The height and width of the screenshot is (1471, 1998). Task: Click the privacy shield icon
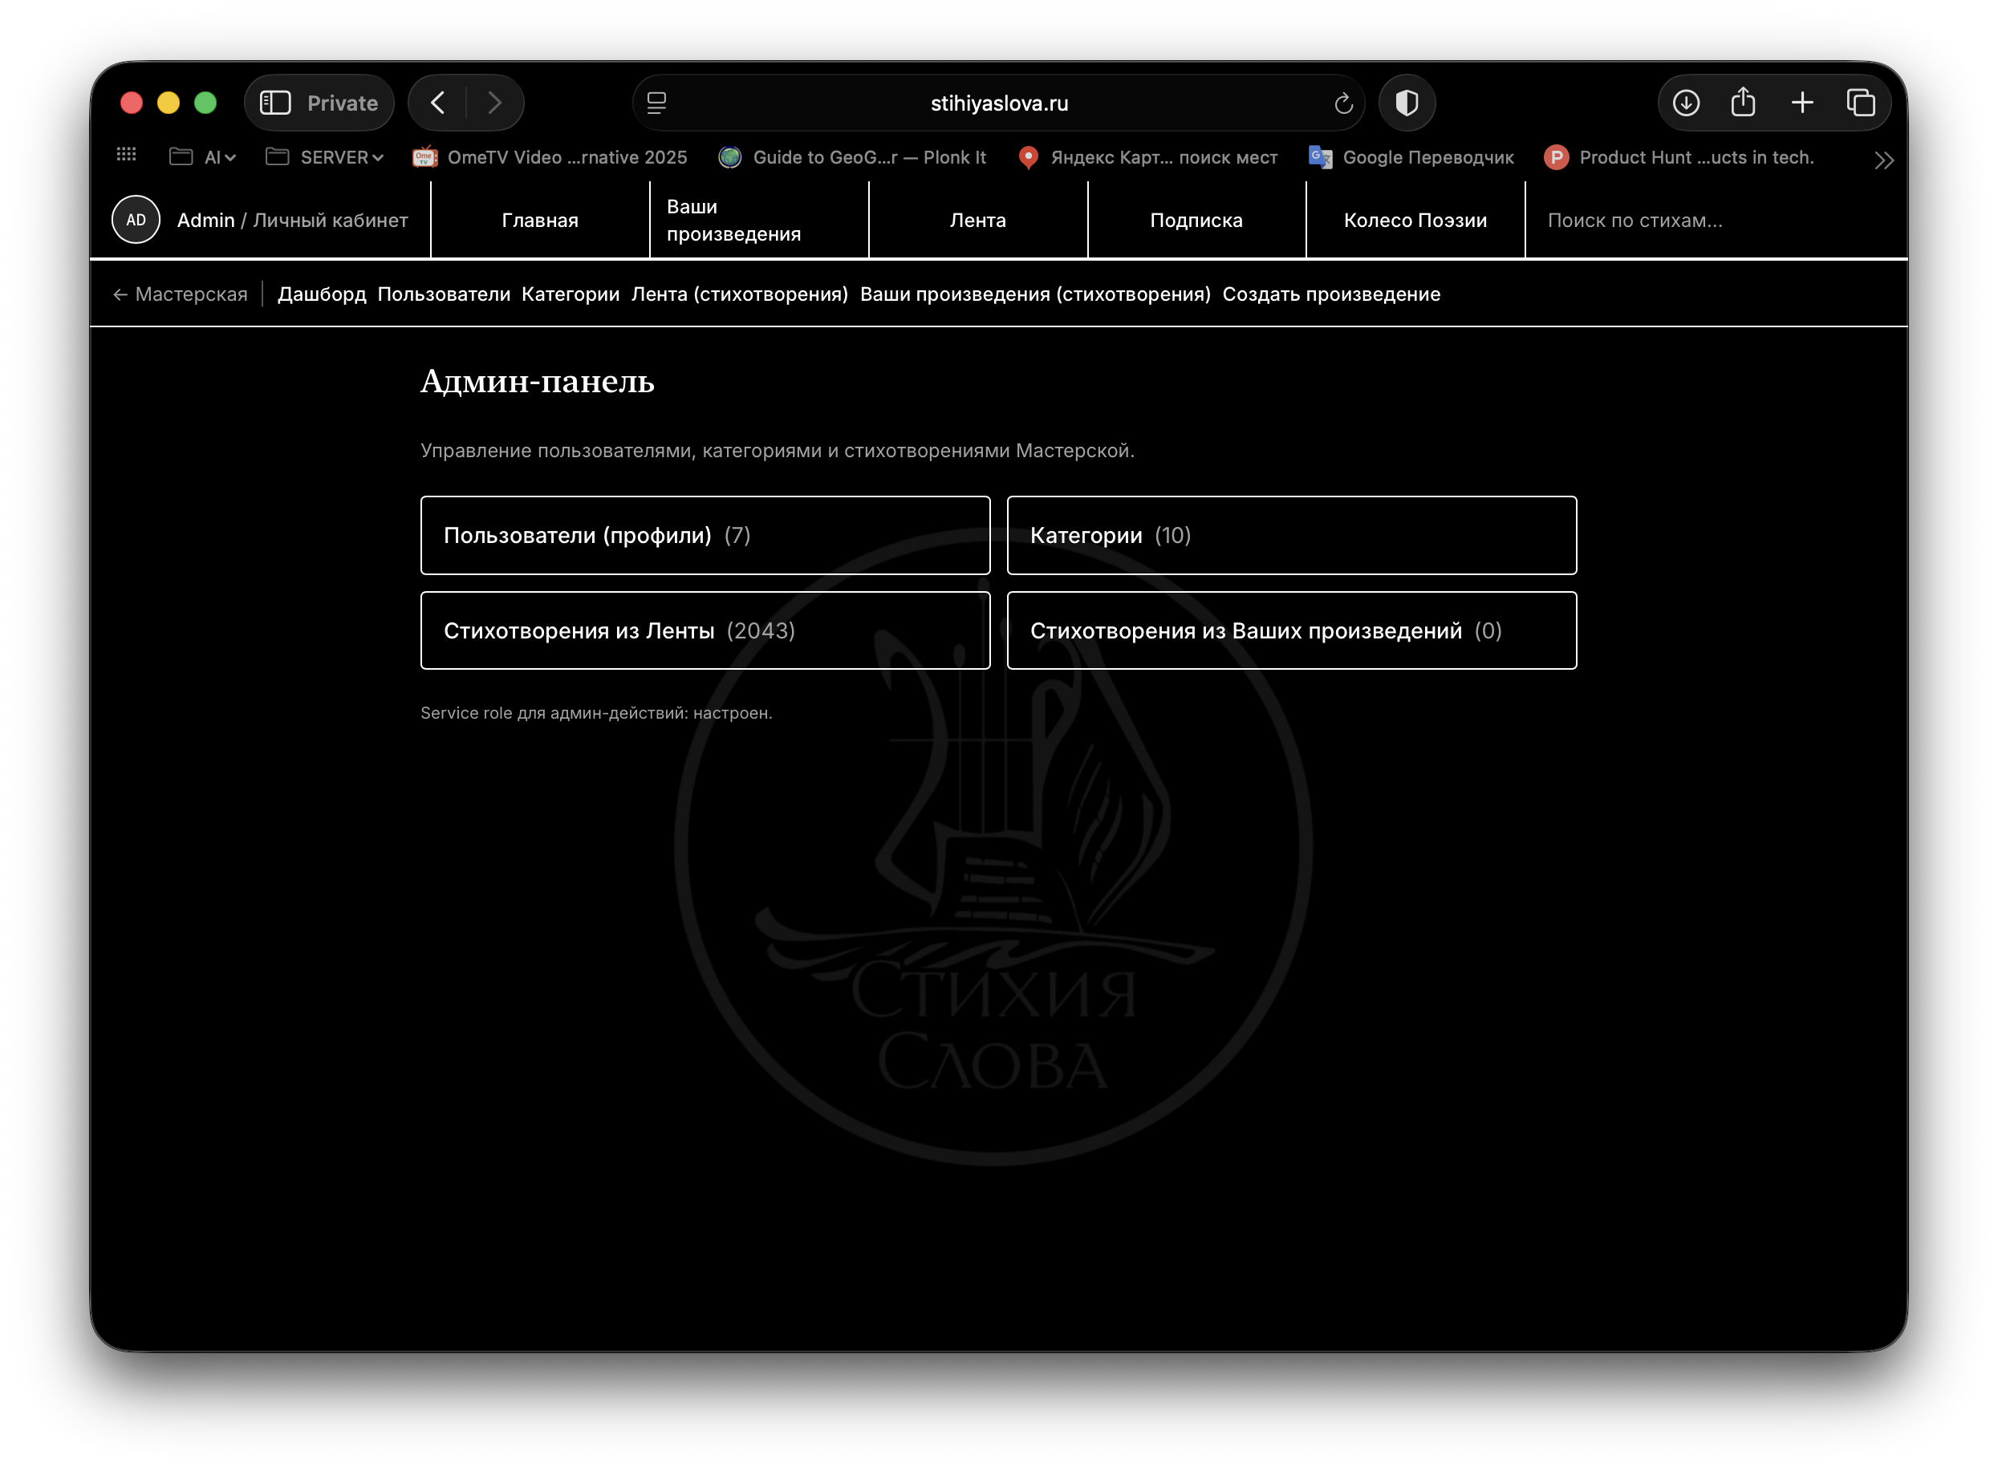[1406, 103]
